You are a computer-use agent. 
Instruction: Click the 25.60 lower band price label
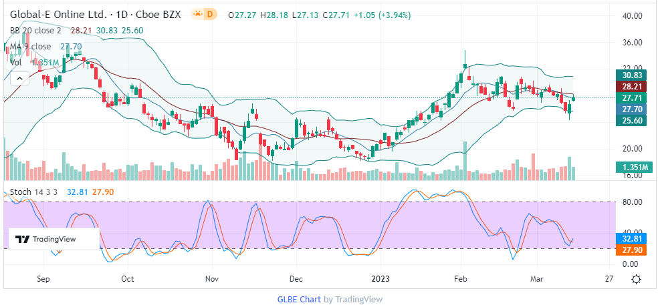(x=633, y=120)
